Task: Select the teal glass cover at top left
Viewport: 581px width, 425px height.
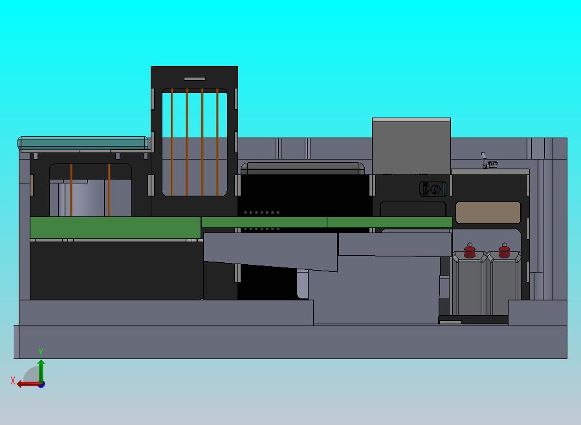Action: coord(83,143)
